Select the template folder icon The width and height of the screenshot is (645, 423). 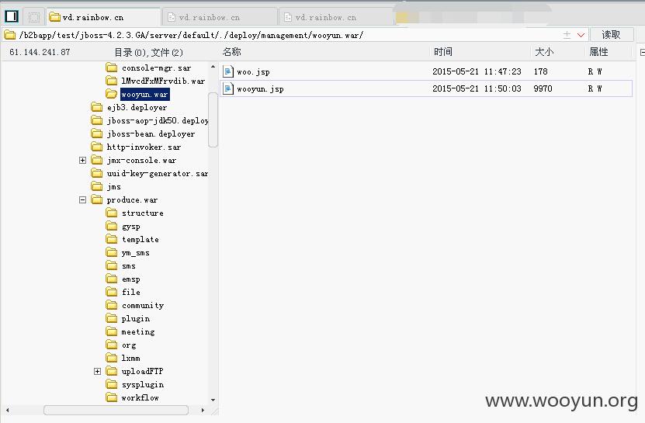[x=112, y=239]
